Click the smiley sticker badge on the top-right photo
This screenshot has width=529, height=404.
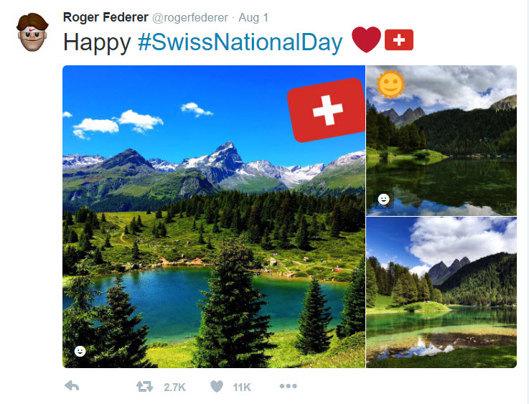click(384, 199)
